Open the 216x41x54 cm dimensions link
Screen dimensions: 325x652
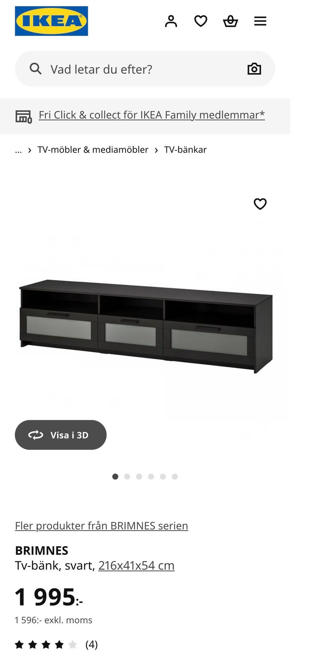tap(136, 566)
